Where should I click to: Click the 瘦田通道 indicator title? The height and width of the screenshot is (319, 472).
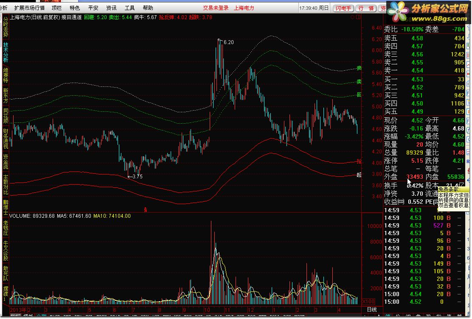coord(72,17)
